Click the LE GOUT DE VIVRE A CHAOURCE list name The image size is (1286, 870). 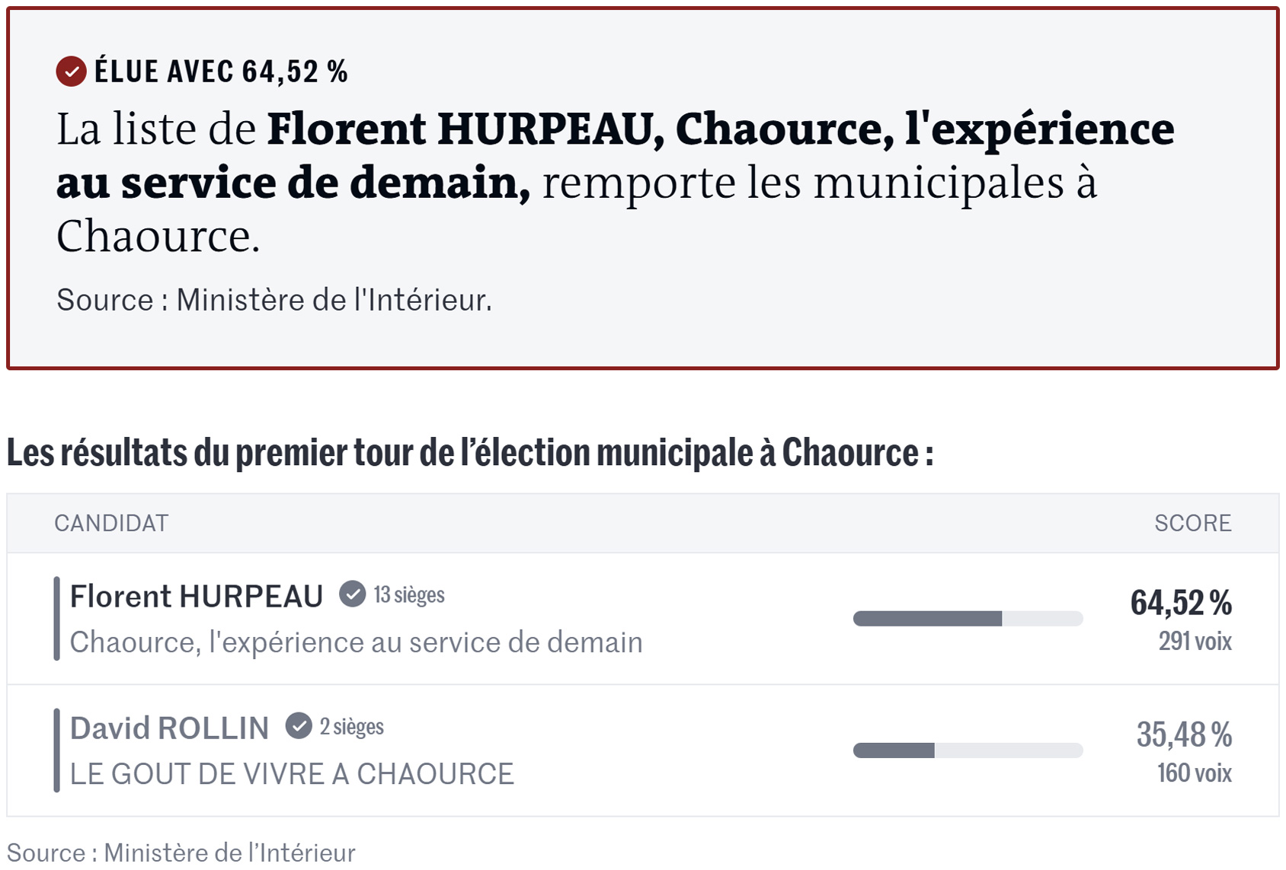click(292, 774)
